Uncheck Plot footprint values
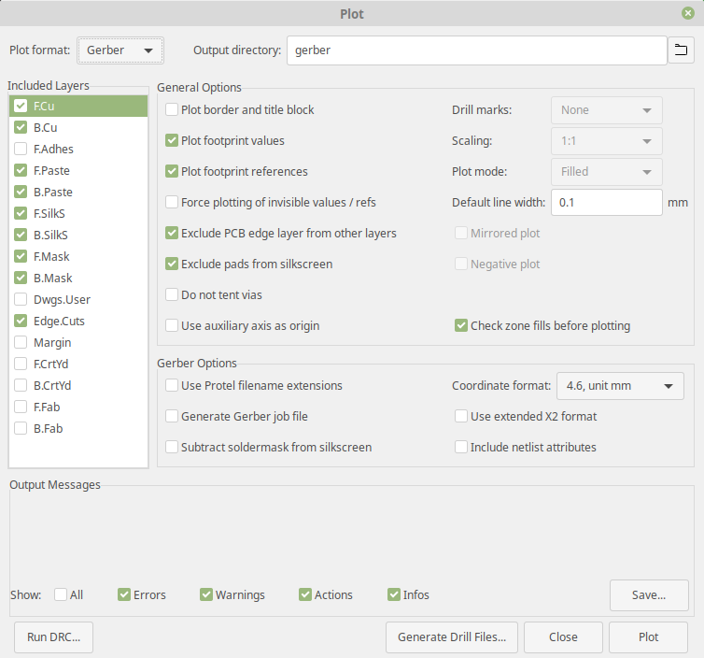The image size is (704, 658). click(173, 141)
